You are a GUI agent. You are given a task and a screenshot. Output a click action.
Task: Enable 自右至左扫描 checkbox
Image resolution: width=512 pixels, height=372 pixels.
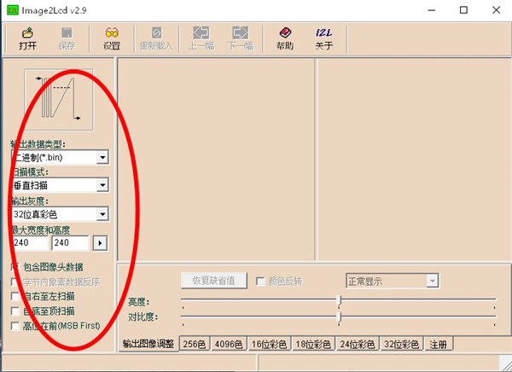click(x=15, y=296)
